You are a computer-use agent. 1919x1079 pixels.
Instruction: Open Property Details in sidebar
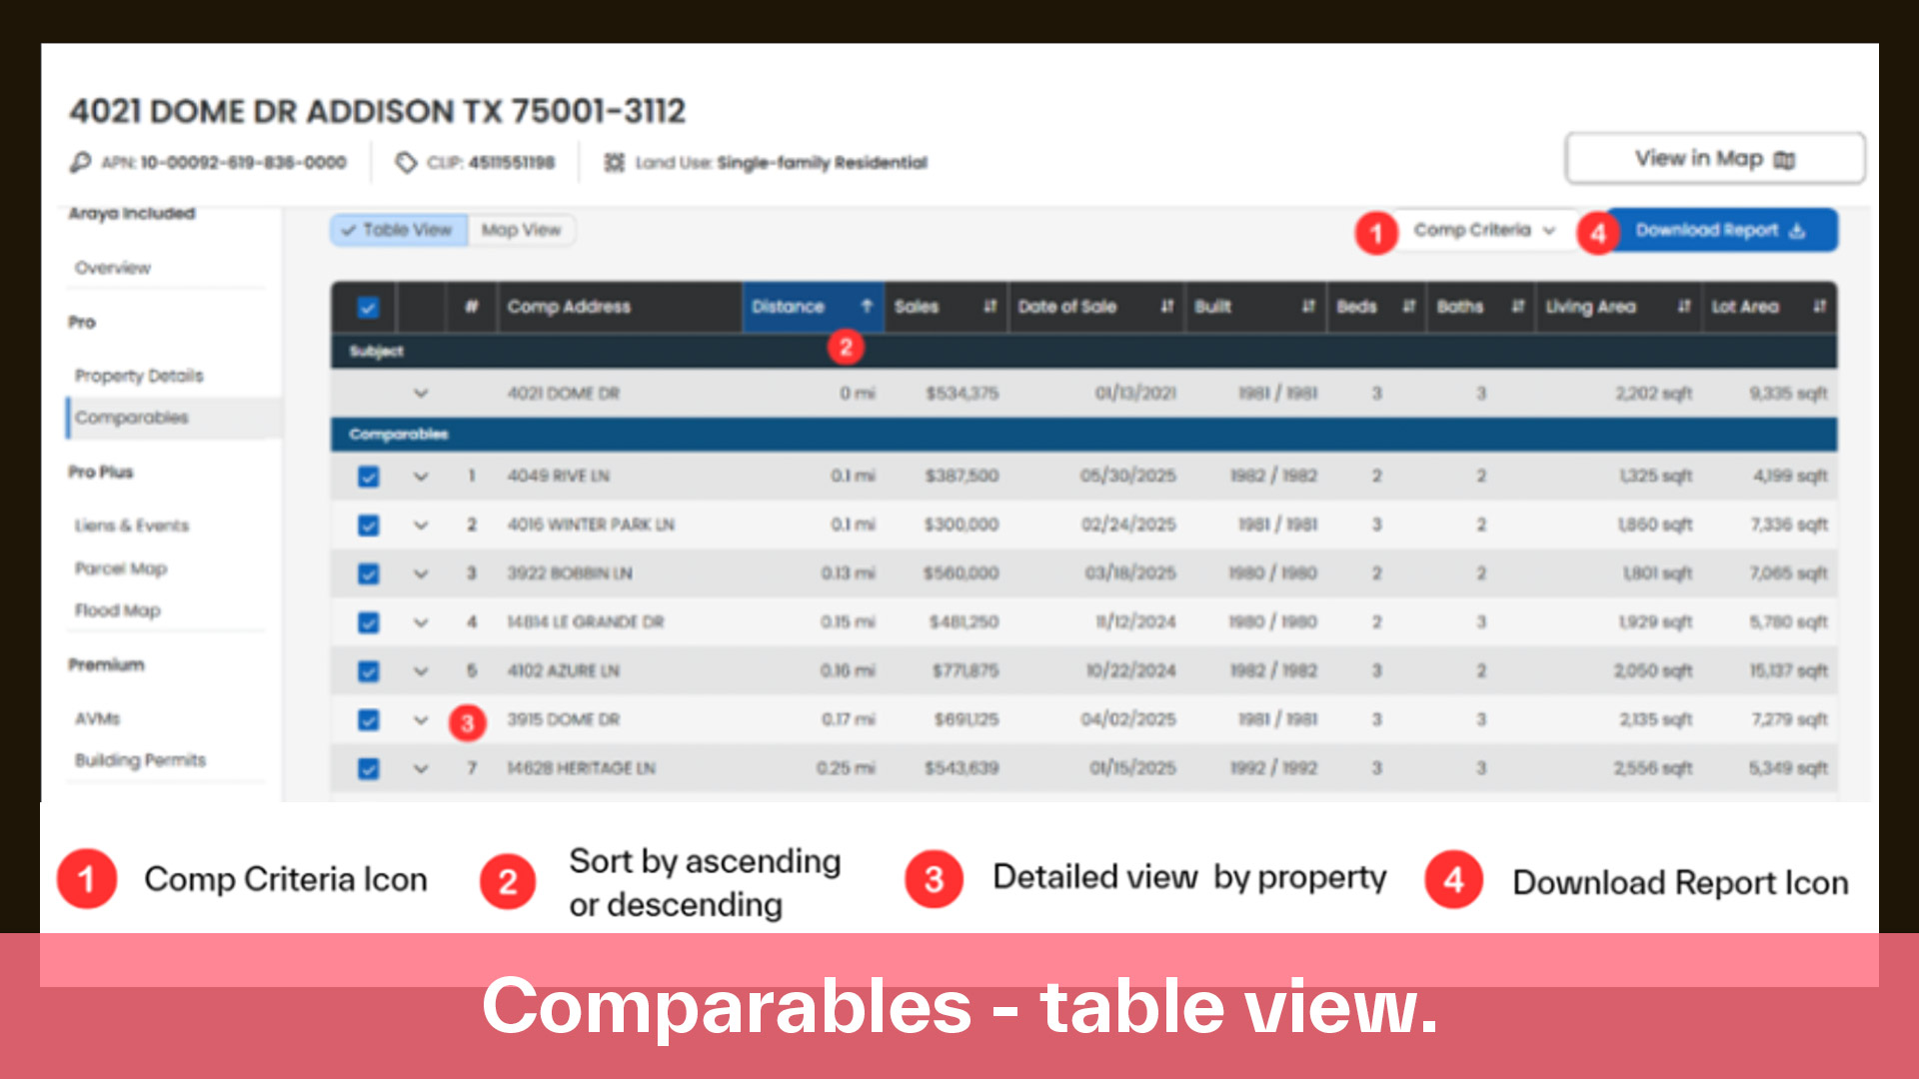point(139,376)
